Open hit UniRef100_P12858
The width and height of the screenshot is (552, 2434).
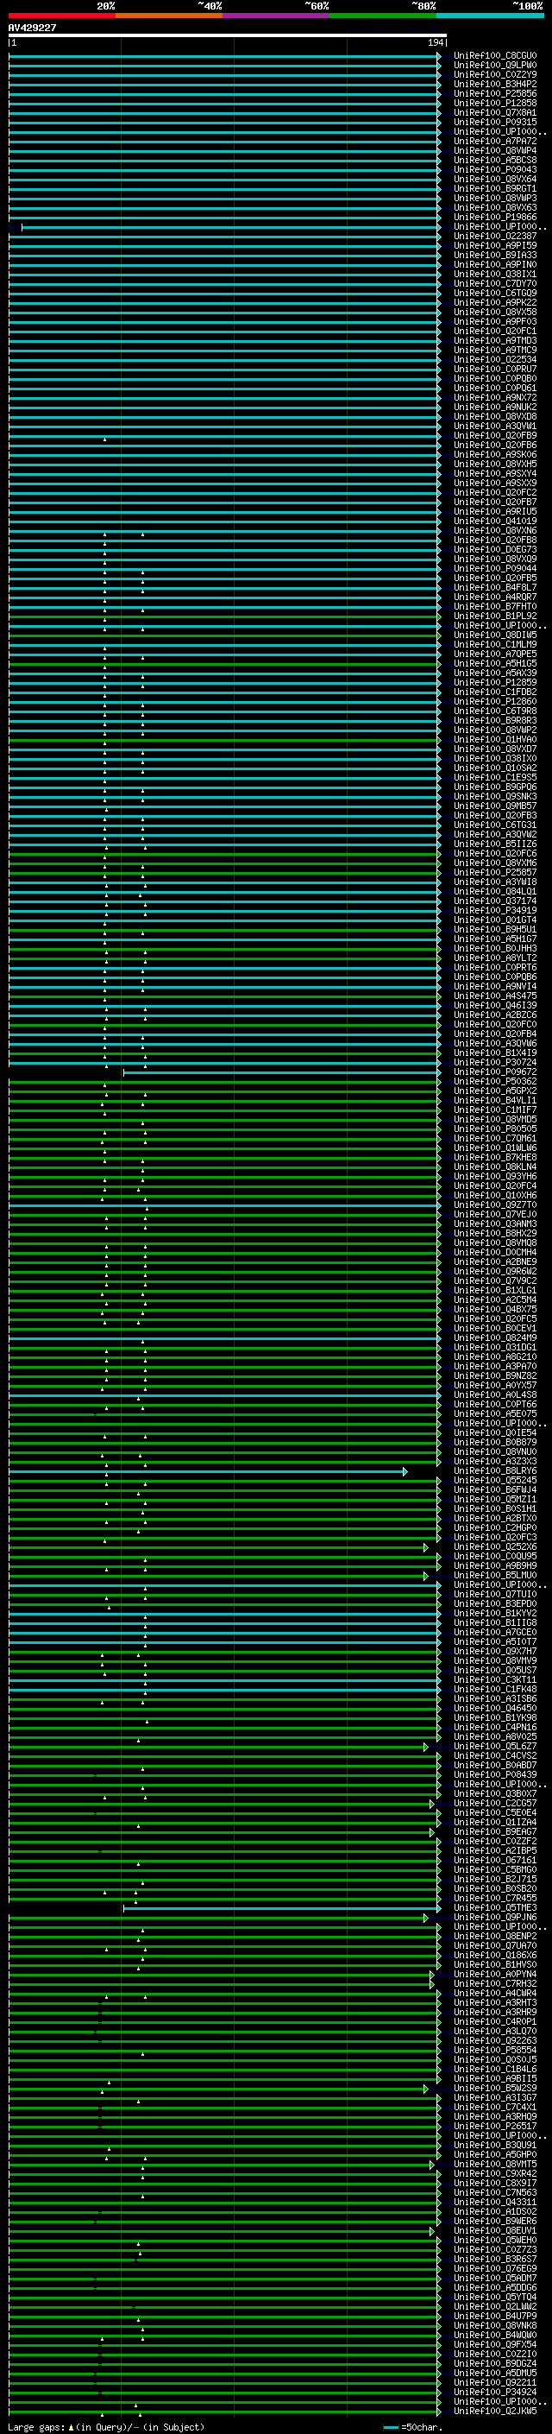494,103
